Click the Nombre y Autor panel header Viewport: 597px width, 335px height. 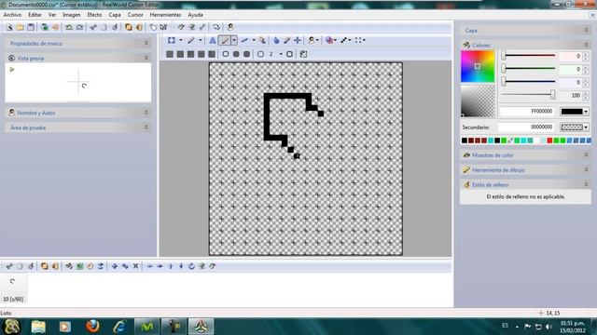tap(78, 113)
